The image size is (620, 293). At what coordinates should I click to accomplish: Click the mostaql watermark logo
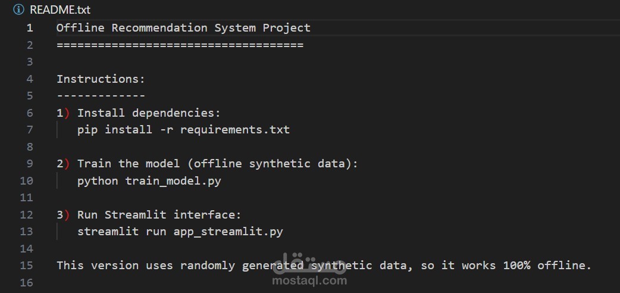click(x=309, y=266)
